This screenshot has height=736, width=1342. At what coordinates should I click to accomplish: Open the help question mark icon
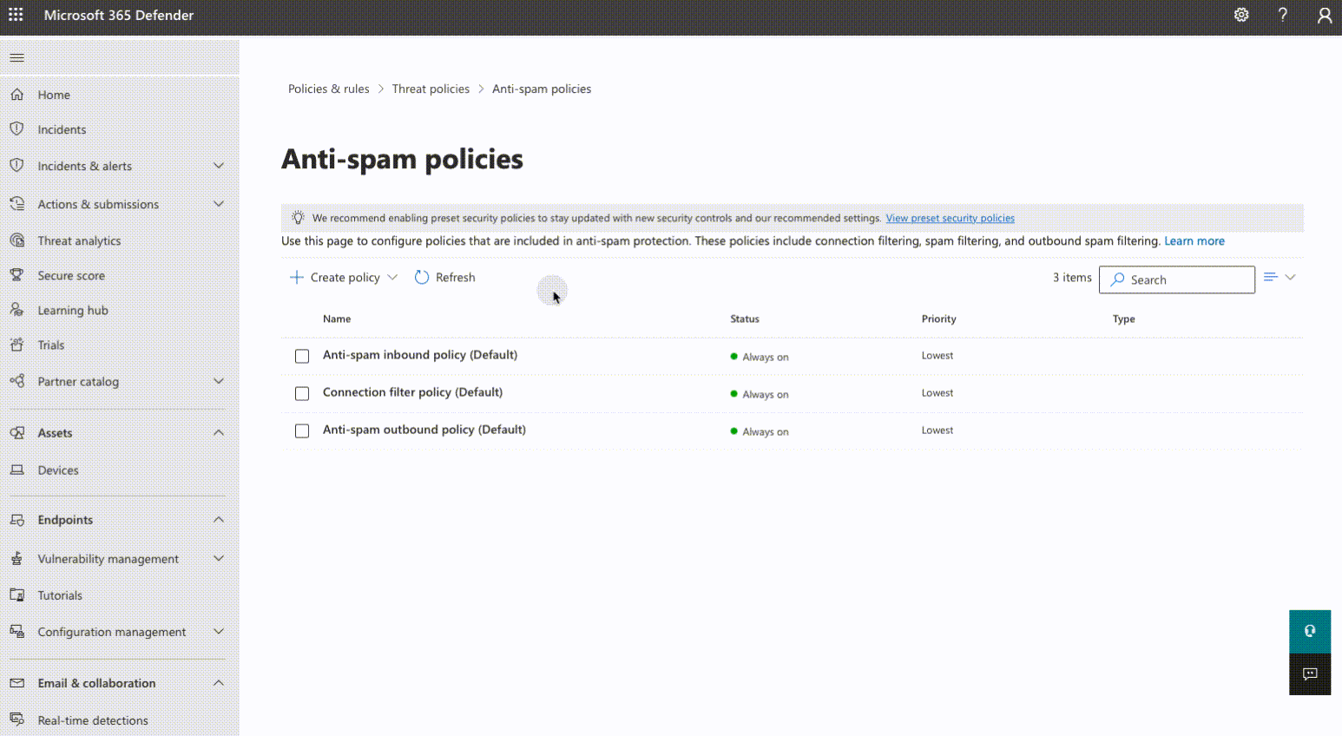pyautogui.click(x=1282, y=15)
